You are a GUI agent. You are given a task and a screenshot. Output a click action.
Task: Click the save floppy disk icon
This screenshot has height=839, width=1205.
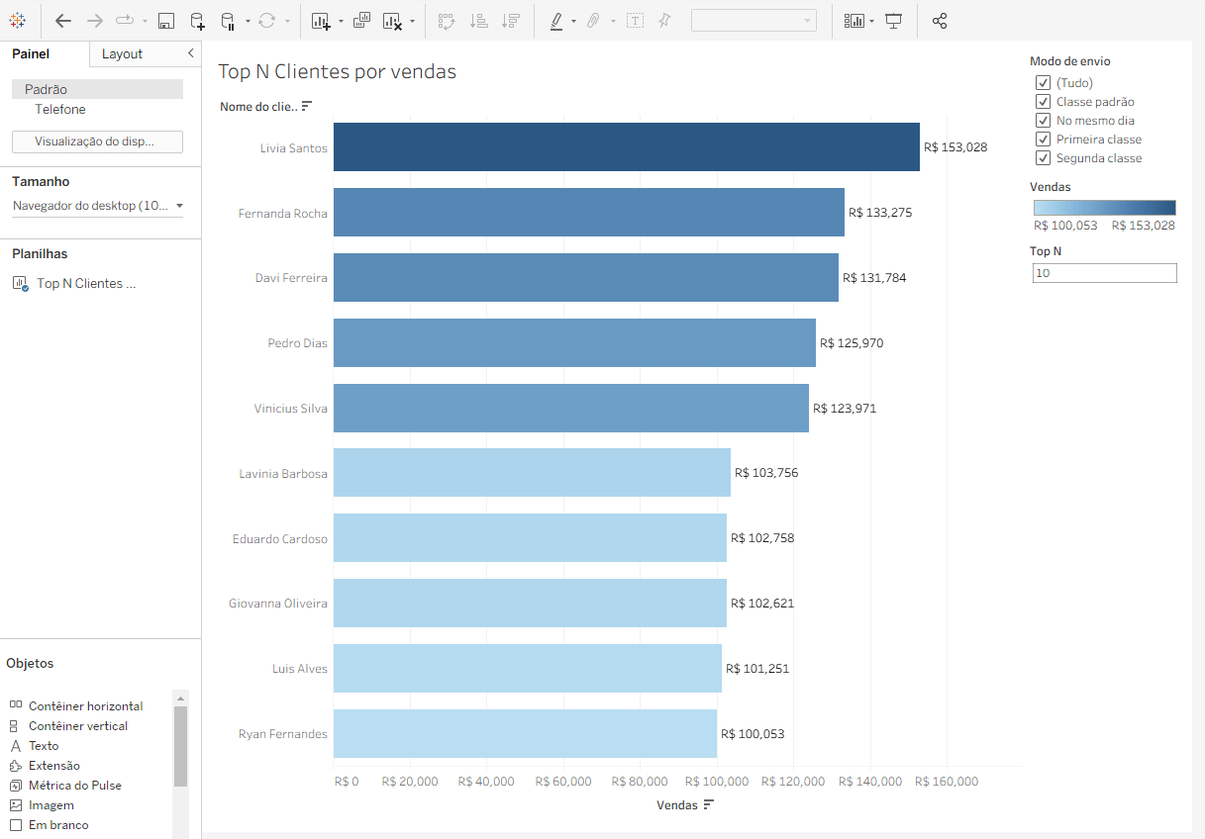tap(166, 20)
